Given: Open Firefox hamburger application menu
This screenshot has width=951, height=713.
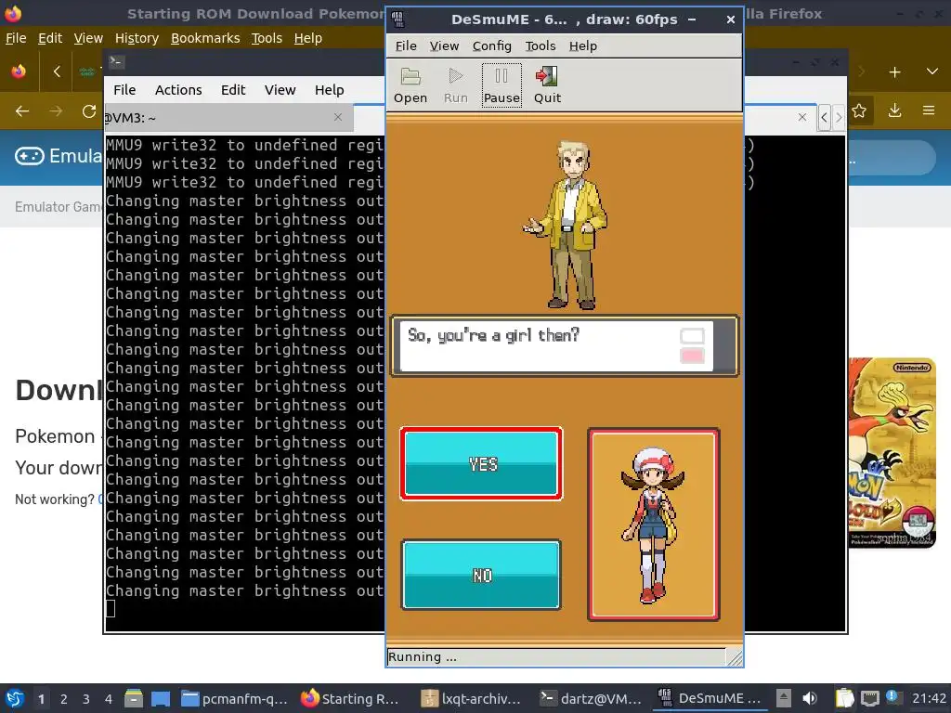Looking at the screenshot, I should click(x=929, y=110).
